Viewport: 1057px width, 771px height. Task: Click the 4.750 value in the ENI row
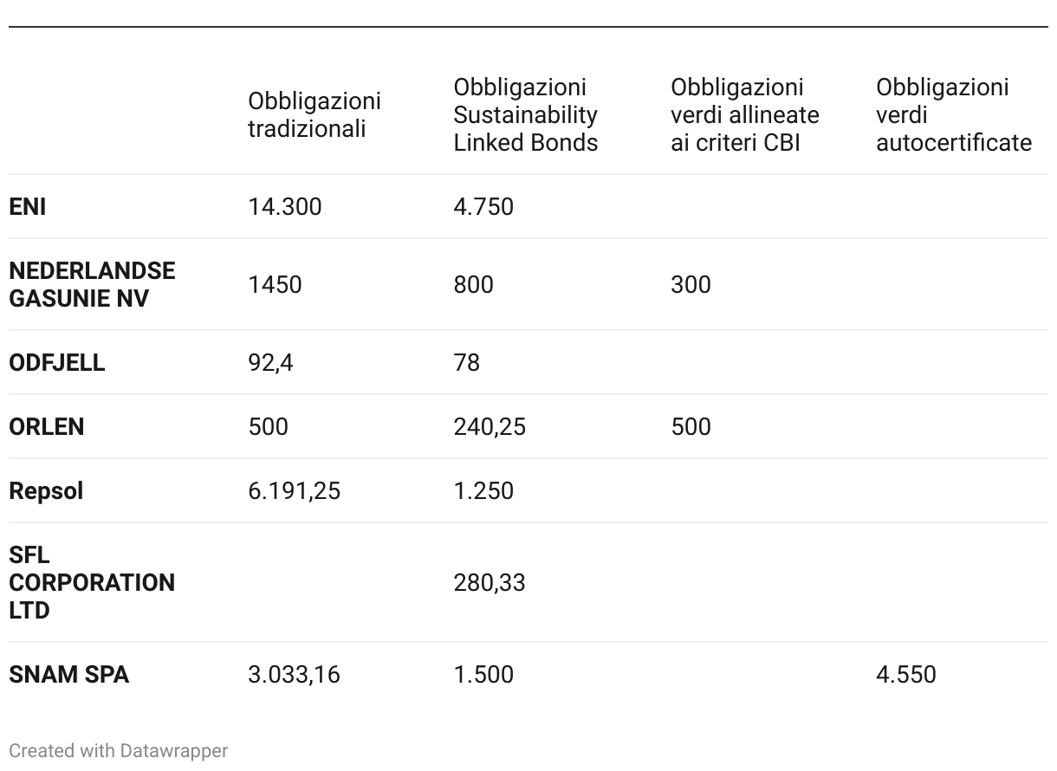(483, 207)
